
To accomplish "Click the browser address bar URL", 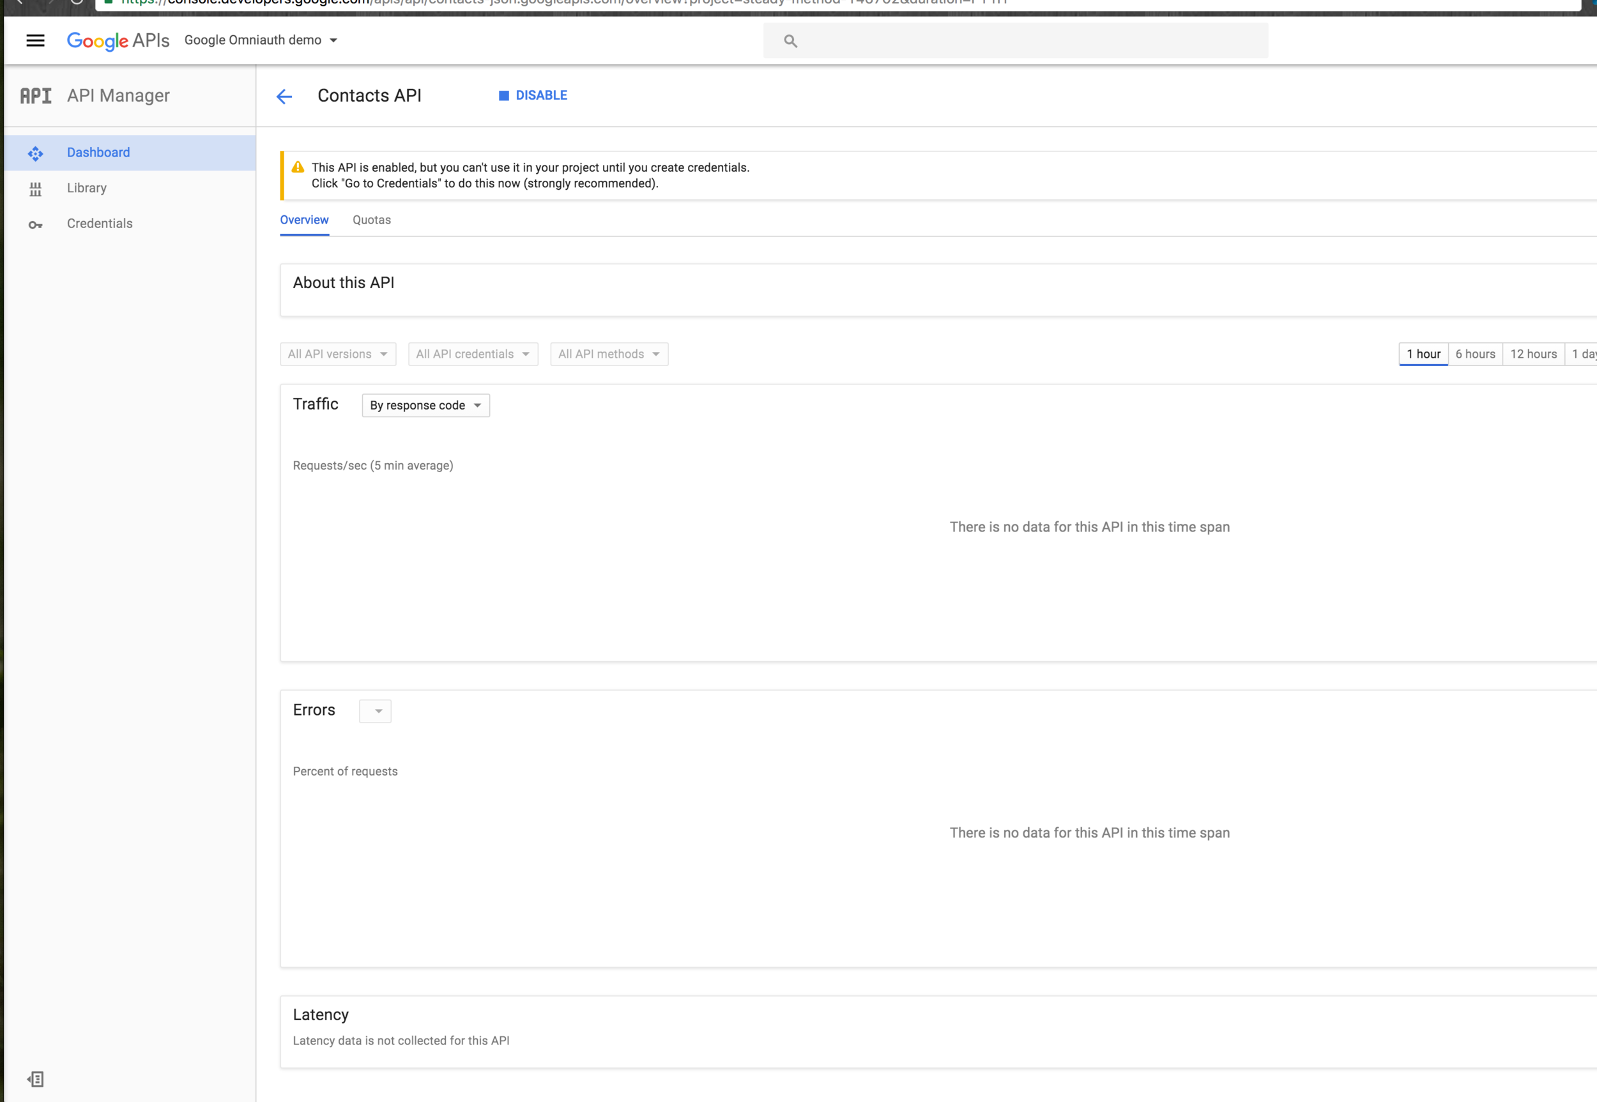I will (x=564, y=3).
